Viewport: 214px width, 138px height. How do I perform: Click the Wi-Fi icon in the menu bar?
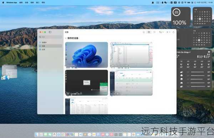pos(185,2)
